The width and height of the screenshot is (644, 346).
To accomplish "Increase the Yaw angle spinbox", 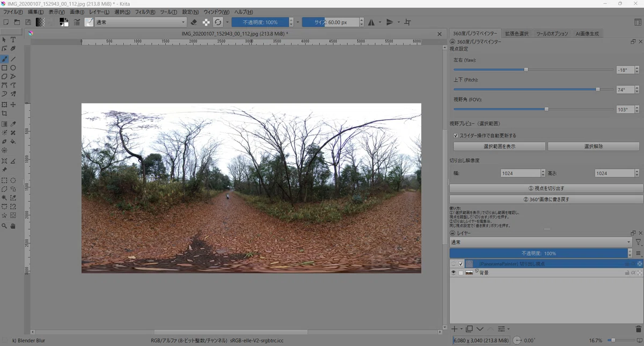I will coord(637,68).
